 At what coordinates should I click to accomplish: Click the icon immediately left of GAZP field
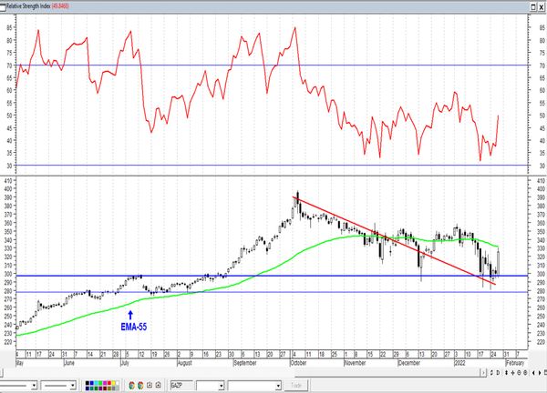[159, 385]
